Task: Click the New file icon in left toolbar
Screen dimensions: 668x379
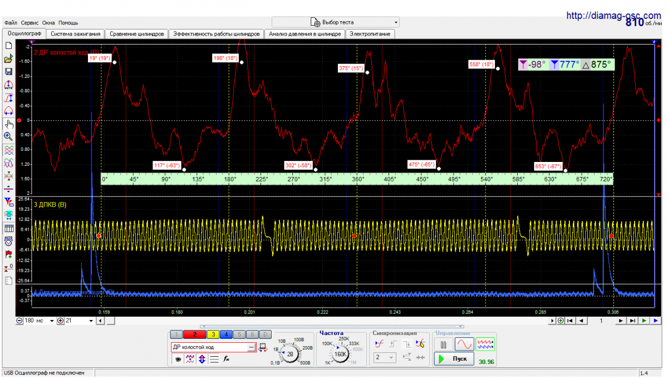Action: tap(8, 46)
